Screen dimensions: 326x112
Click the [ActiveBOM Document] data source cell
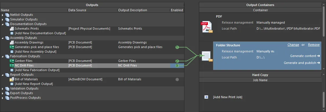coord(85,79)
